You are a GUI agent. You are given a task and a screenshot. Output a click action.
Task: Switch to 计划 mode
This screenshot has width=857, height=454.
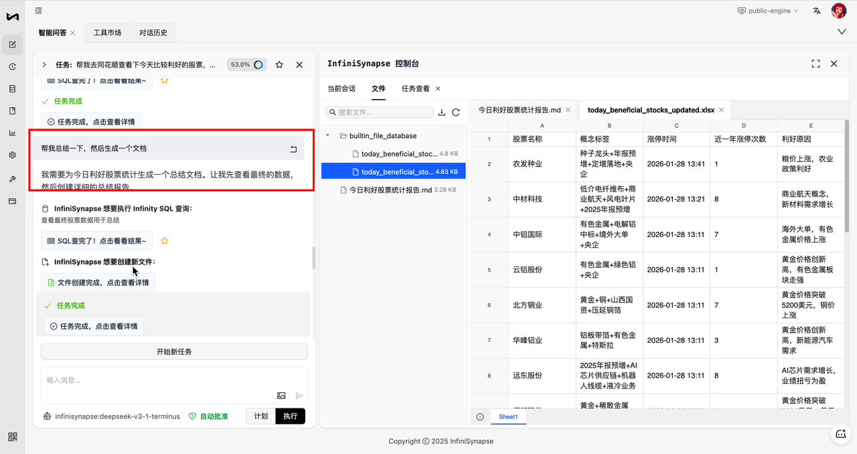(x=260, y=416)
